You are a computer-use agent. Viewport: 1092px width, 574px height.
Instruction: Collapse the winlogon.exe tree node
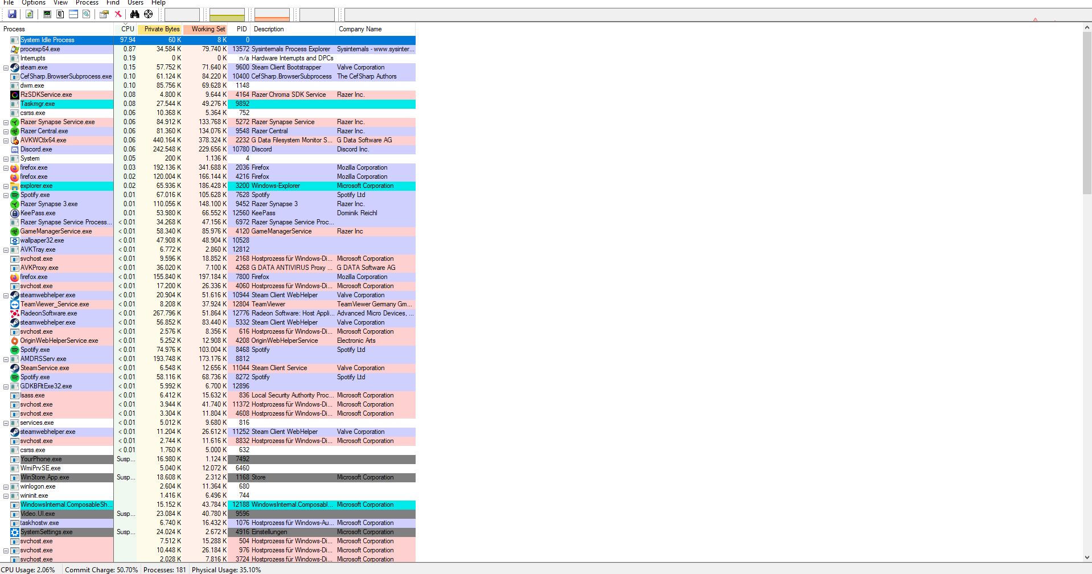pos(6,487)
